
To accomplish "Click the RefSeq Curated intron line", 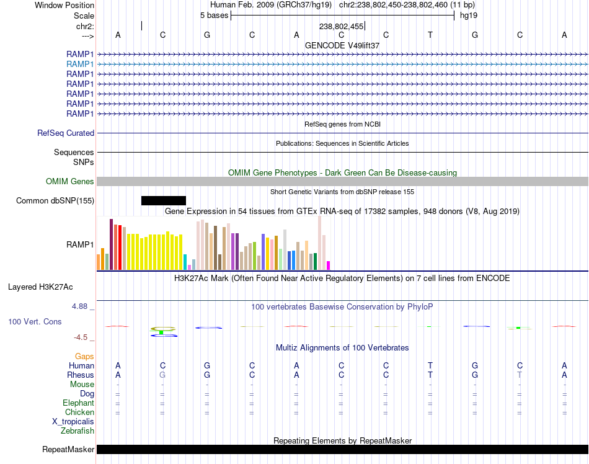I will (343, 133).
